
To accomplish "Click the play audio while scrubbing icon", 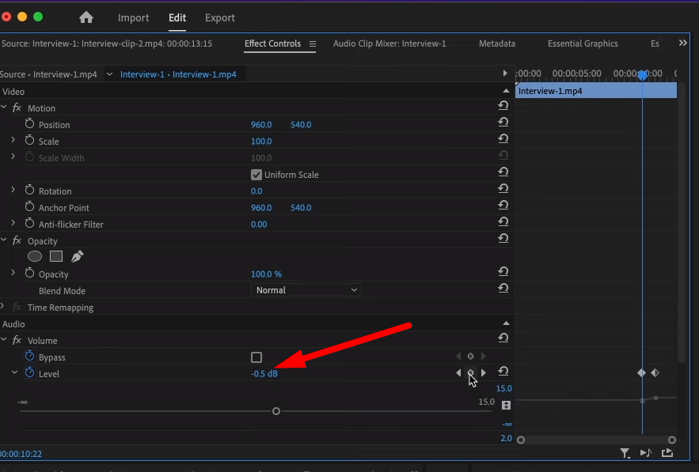I will coord(645,453).
